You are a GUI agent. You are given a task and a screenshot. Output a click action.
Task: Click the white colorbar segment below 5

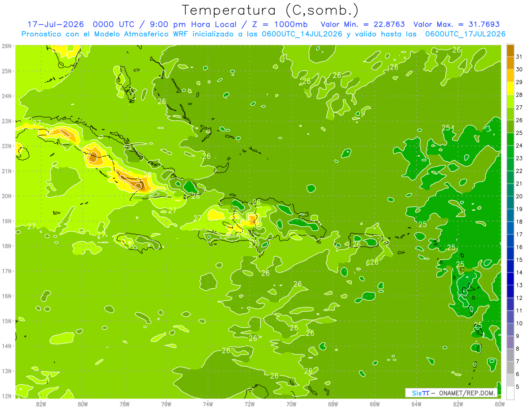(x=510, y=393)
